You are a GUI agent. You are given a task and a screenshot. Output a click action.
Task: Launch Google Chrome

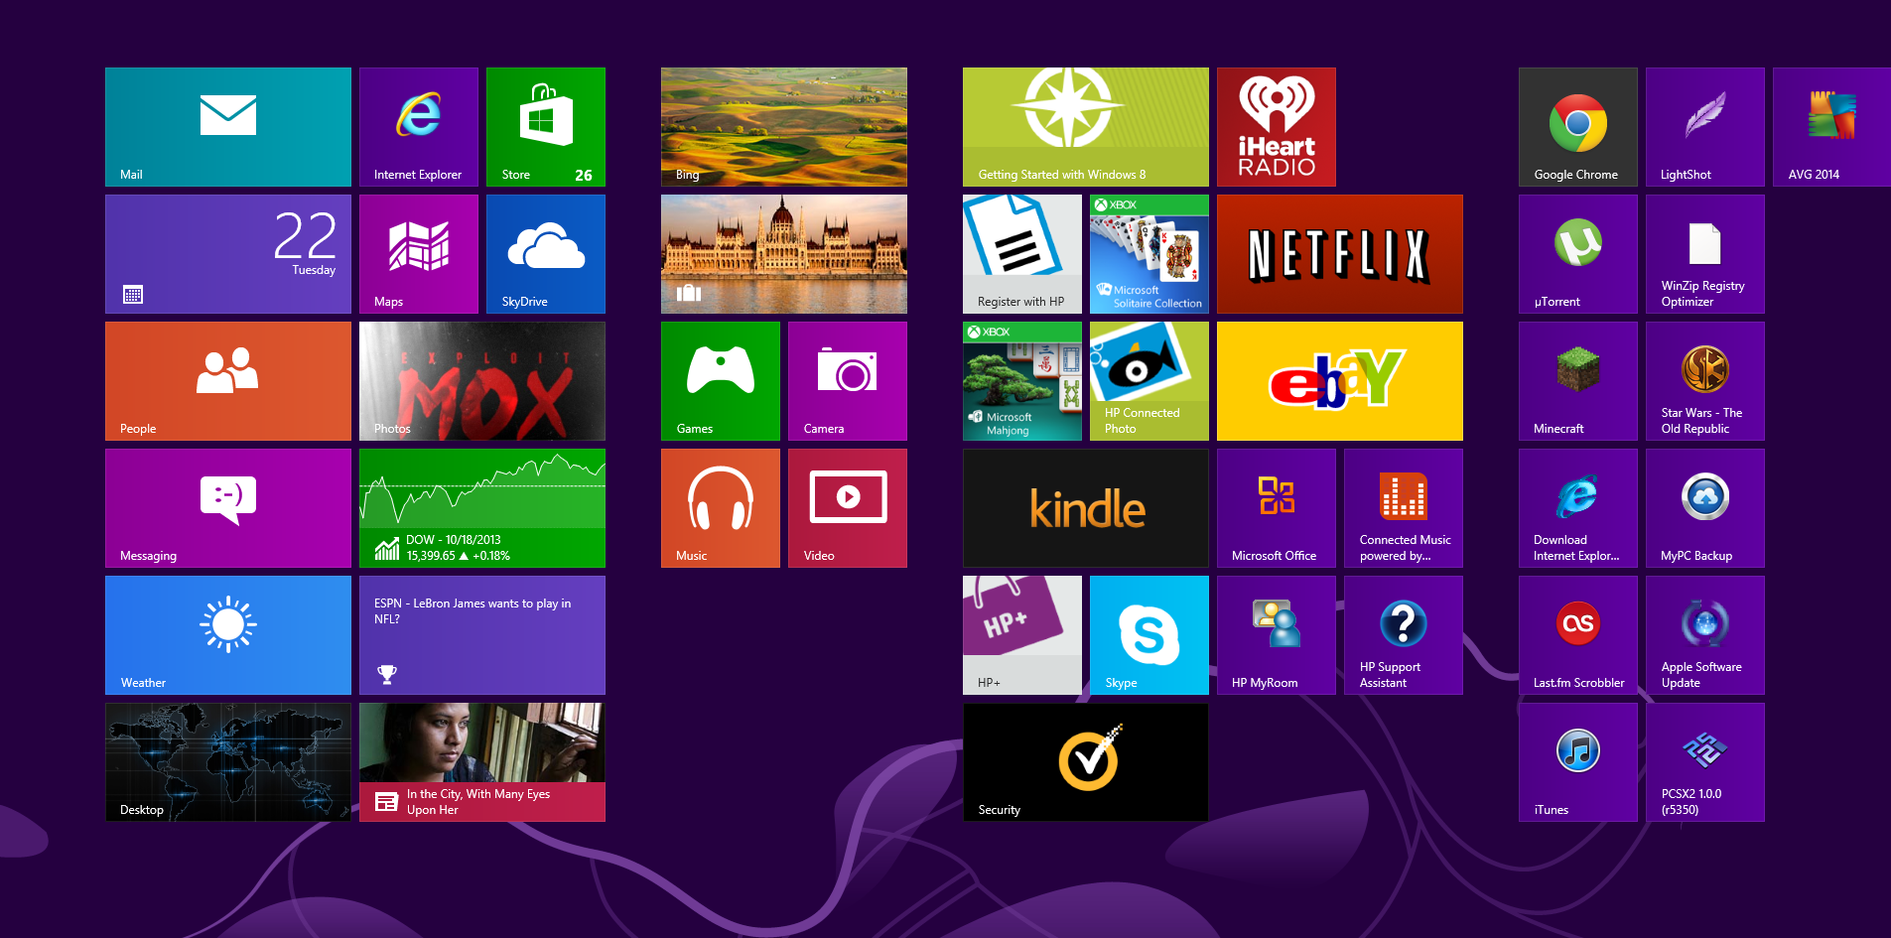point(1577,126)
